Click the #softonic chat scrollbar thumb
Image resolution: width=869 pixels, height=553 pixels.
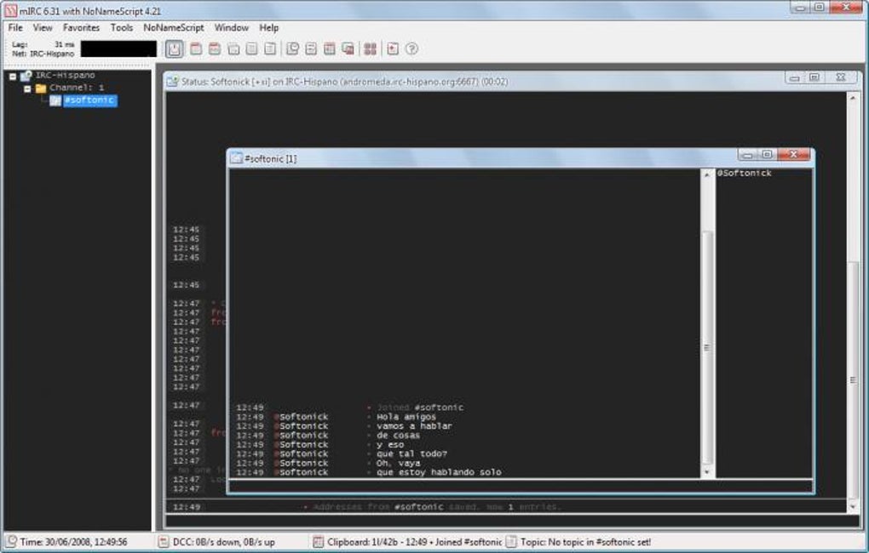[706, 348]
